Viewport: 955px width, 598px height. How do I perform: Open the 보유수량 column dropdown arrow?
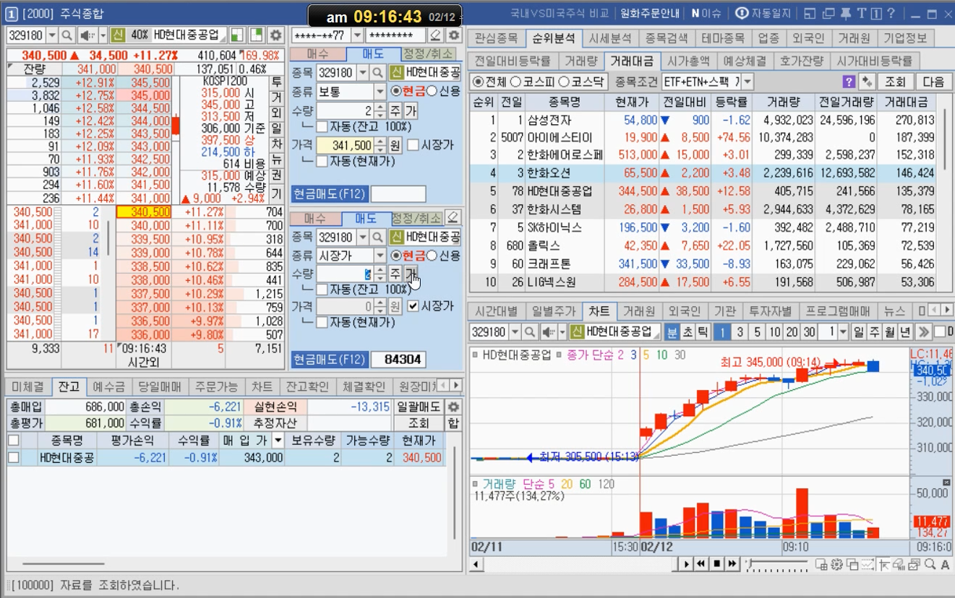pos(278,440)
